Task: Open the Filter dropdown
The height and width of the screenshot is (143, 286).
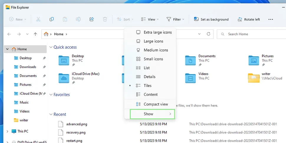Action: [x=175, y=19]
